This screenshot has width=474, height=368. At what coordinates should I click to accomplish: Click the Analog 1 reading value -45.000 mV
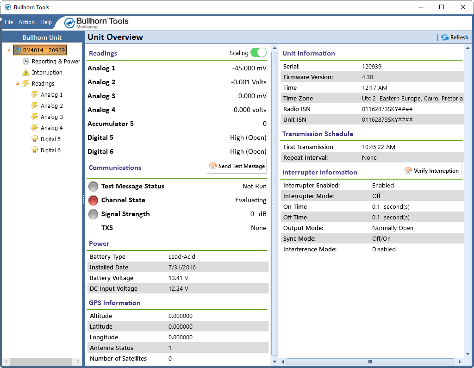coord(249,69)
